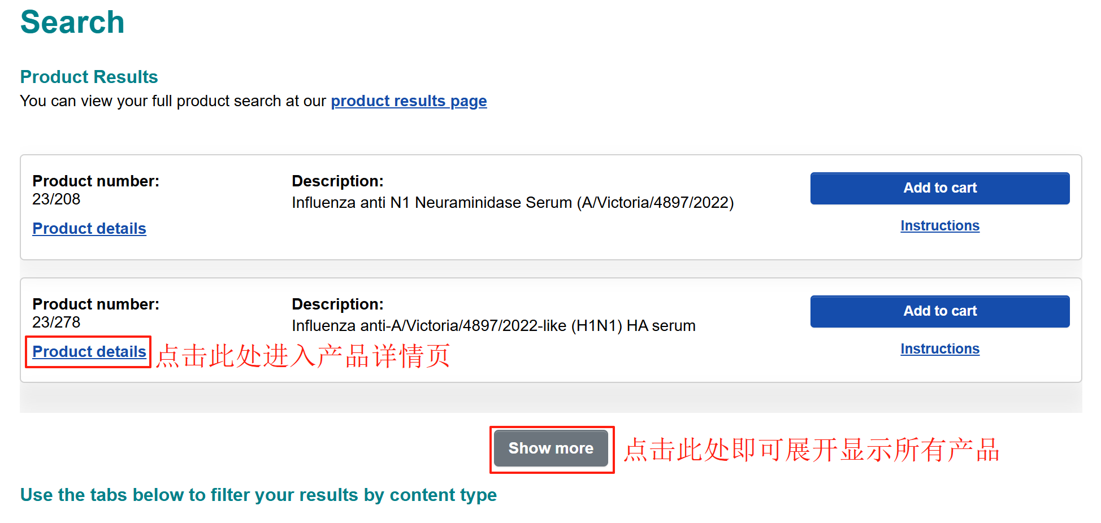Open the product results page link
Screen dimensions: 1101x523
pyautogui.click(x=409, y=101)
